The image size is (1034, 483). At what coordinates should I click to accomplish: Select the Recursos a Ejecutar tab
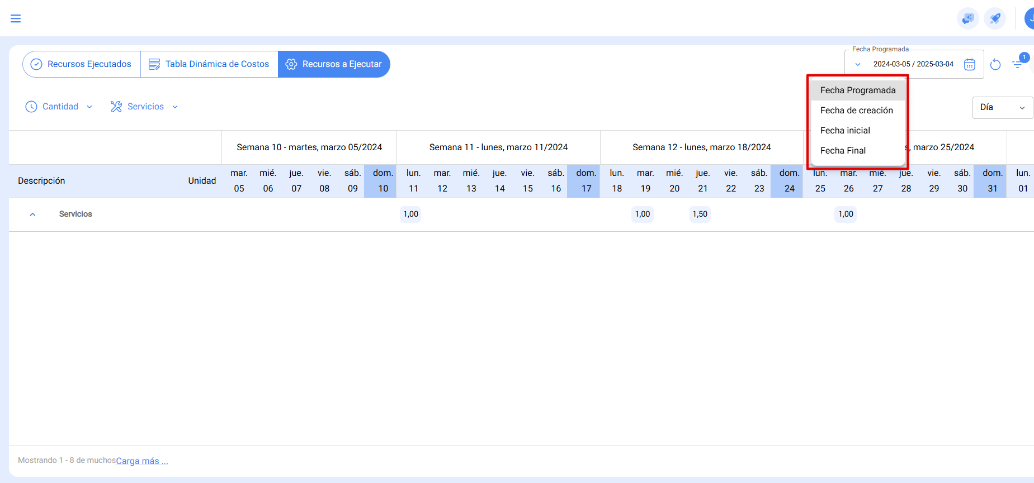(334, 64)
